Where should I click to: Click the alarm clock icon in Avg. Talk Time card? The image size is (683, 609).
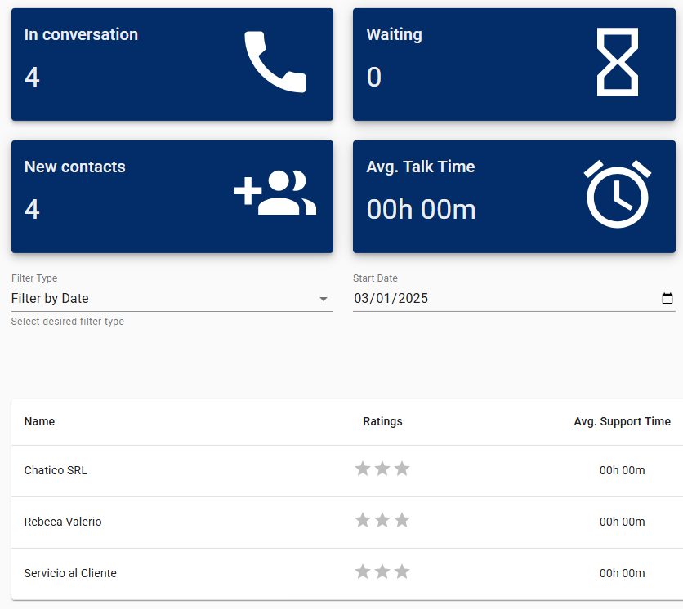pos(617,193)
